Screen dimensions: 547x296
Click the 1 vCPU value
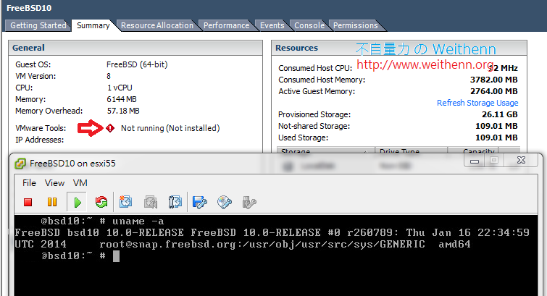pyautogui.click(x=120, y=88)
